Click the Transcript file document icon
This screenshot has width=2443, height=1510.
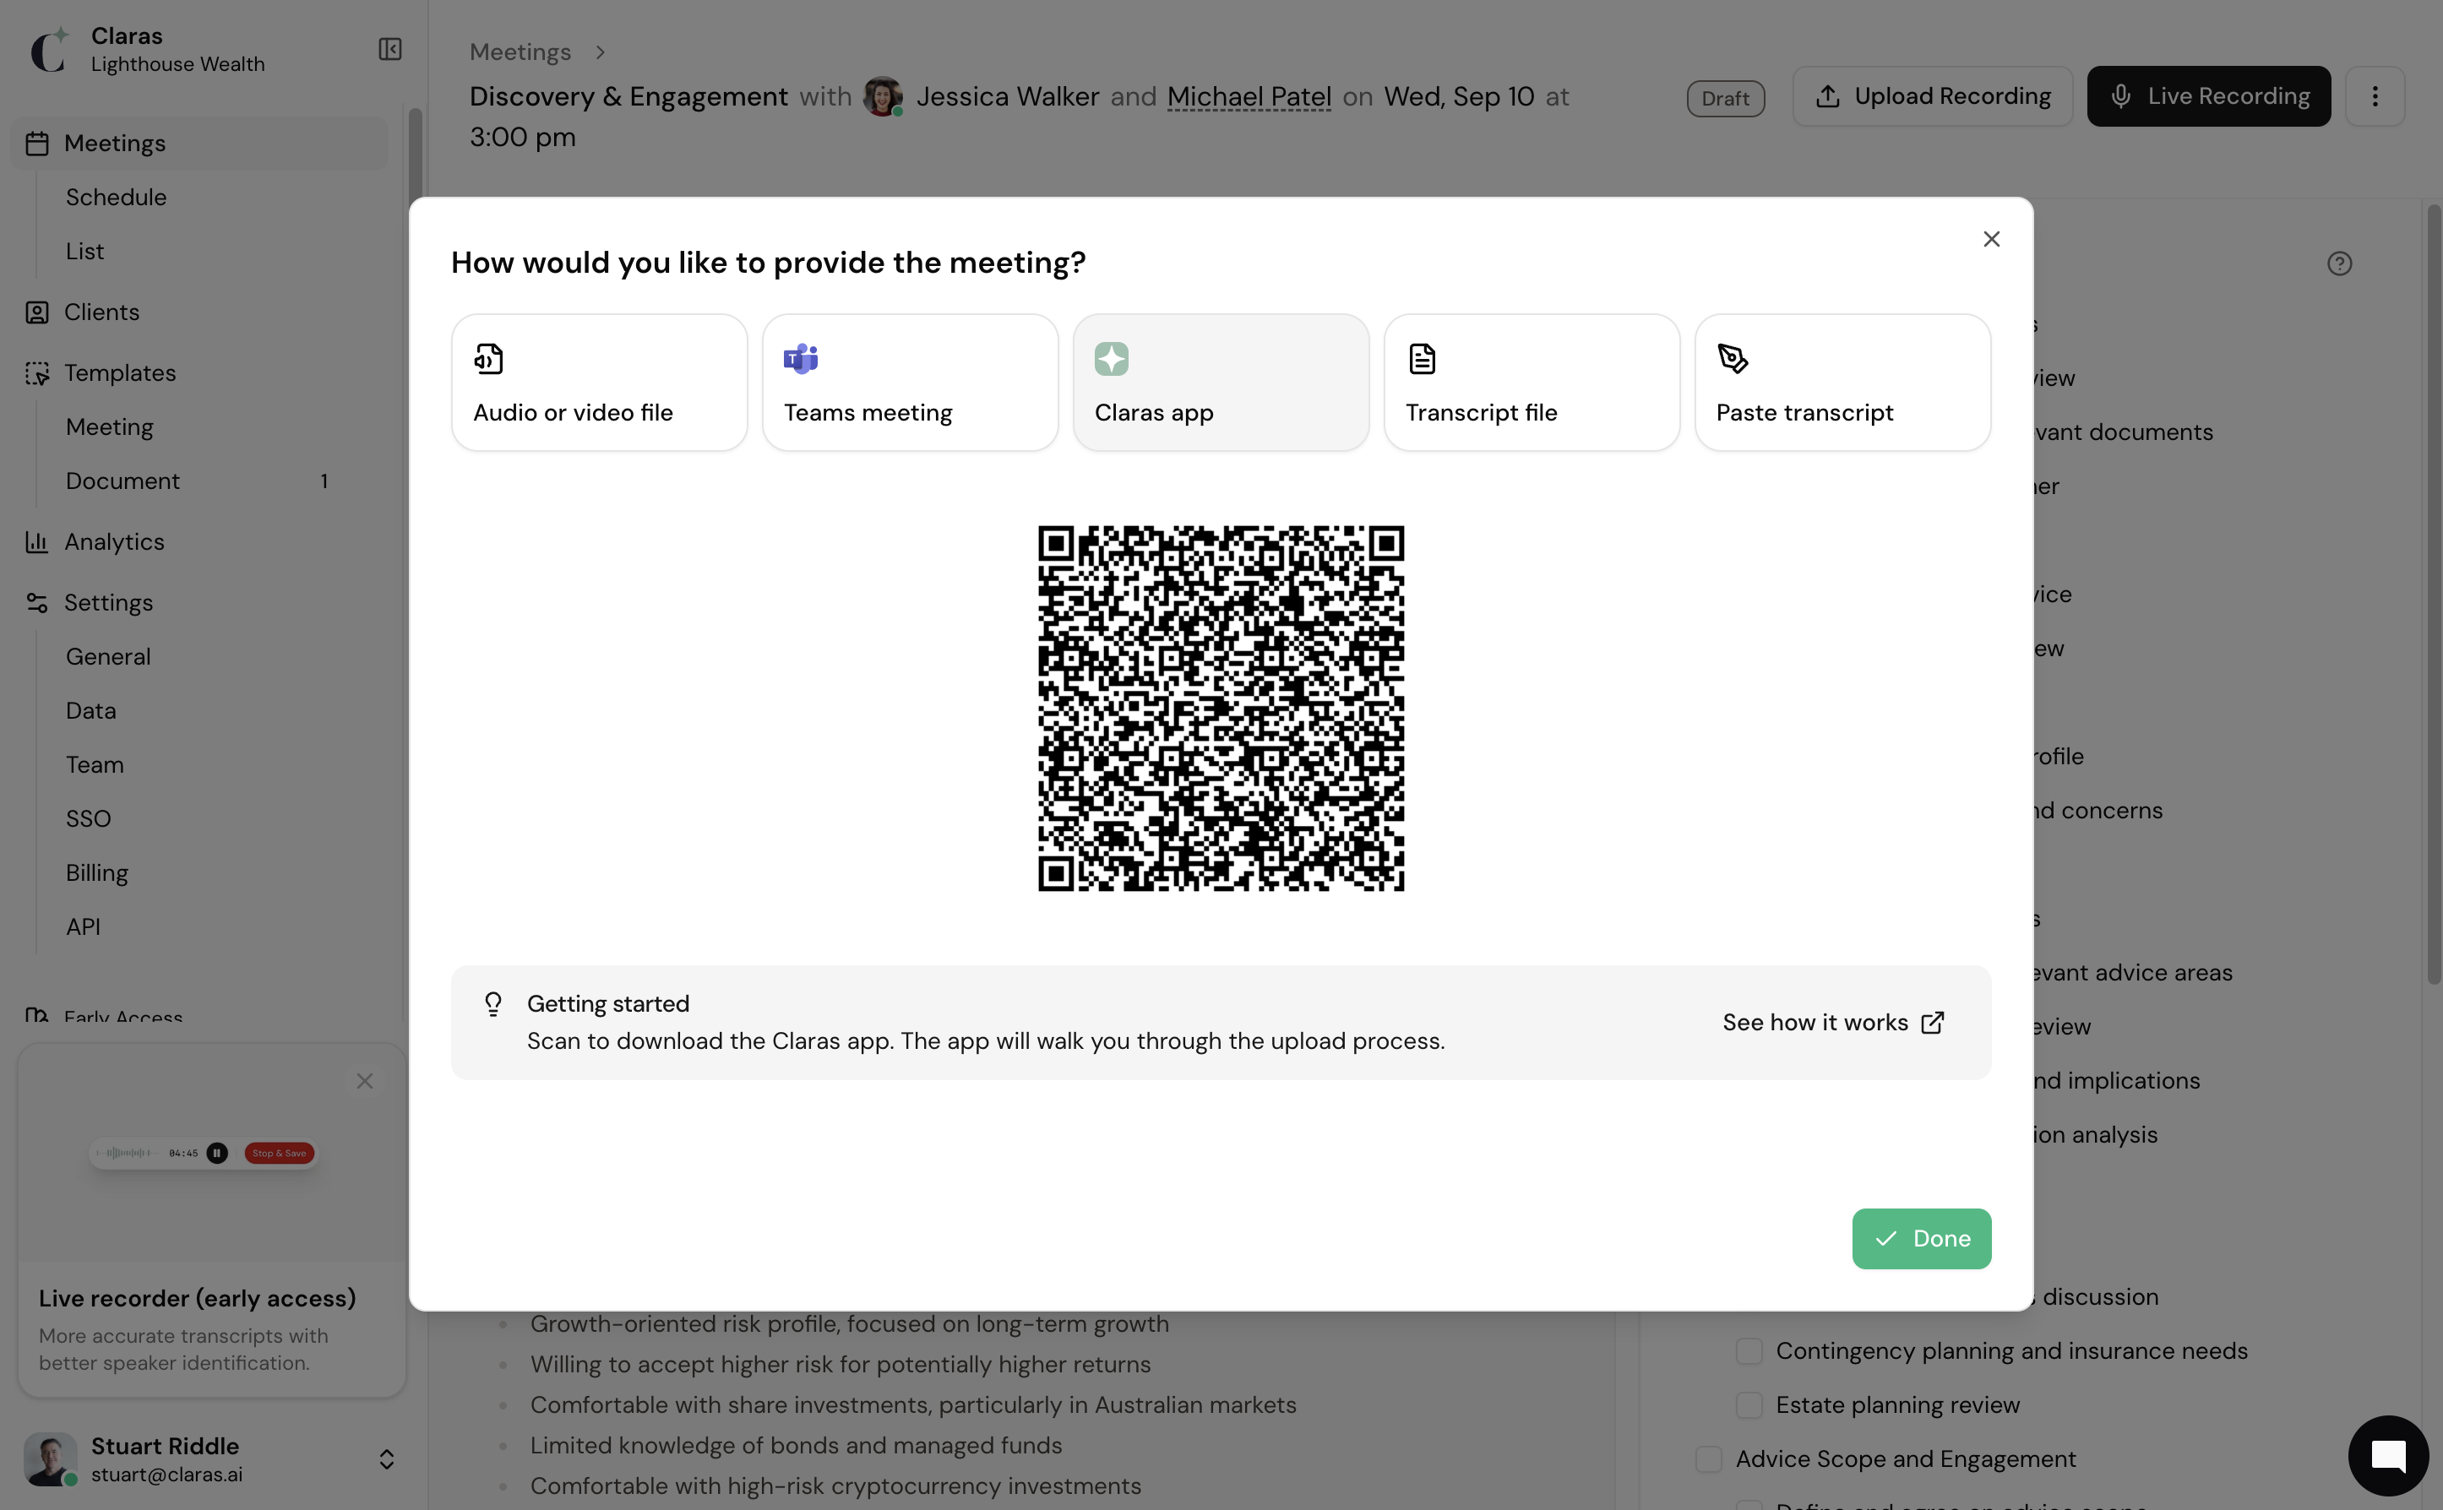pyautogui.click(x=1421, y=359)
